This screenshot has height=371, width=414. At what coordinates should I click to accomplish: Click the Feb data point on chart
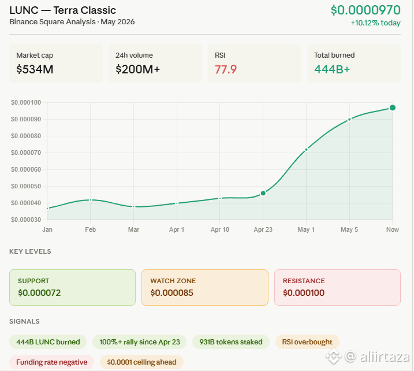[x=90, y=200]
